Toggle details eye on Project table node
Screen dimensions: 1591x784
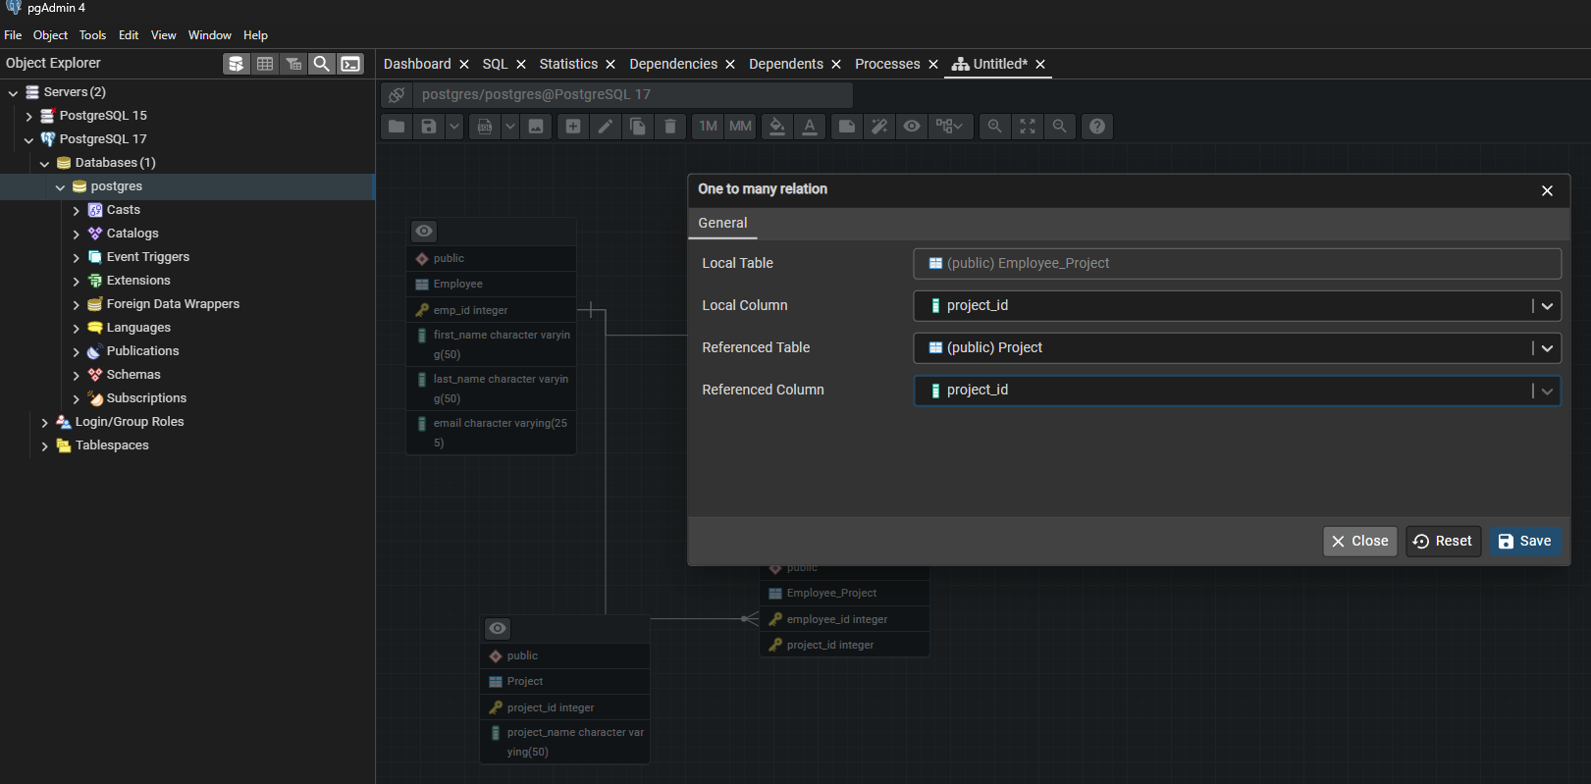[498, 629]
